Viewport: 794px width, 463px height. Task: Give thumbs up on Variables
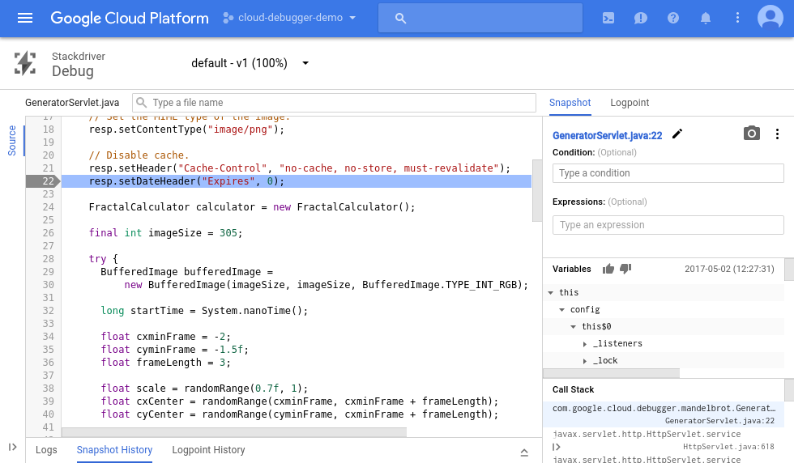(x=608, y=269)
